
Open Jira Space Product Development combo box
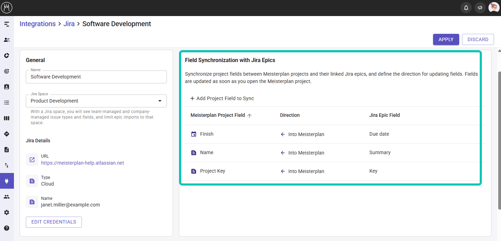96,101
